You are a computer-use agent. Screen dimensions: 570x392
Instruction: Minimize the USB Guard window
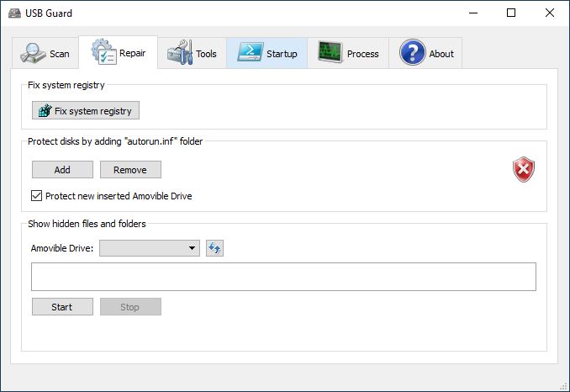click(473, 13)
